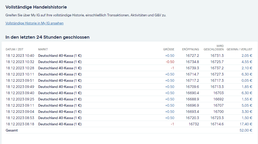Click the 17,40 € profit of the 08:18 trade

(x=246, y=124)
